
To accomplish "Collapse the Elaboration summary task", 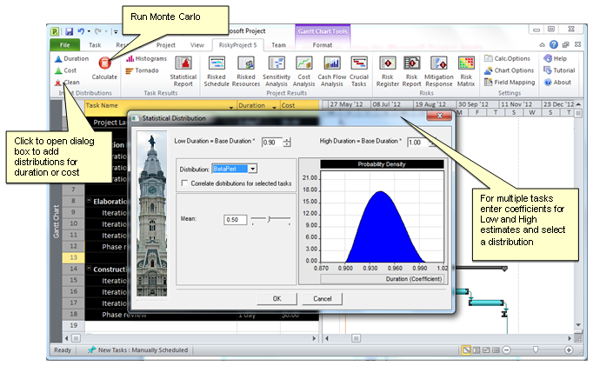I will coord(90,201).
